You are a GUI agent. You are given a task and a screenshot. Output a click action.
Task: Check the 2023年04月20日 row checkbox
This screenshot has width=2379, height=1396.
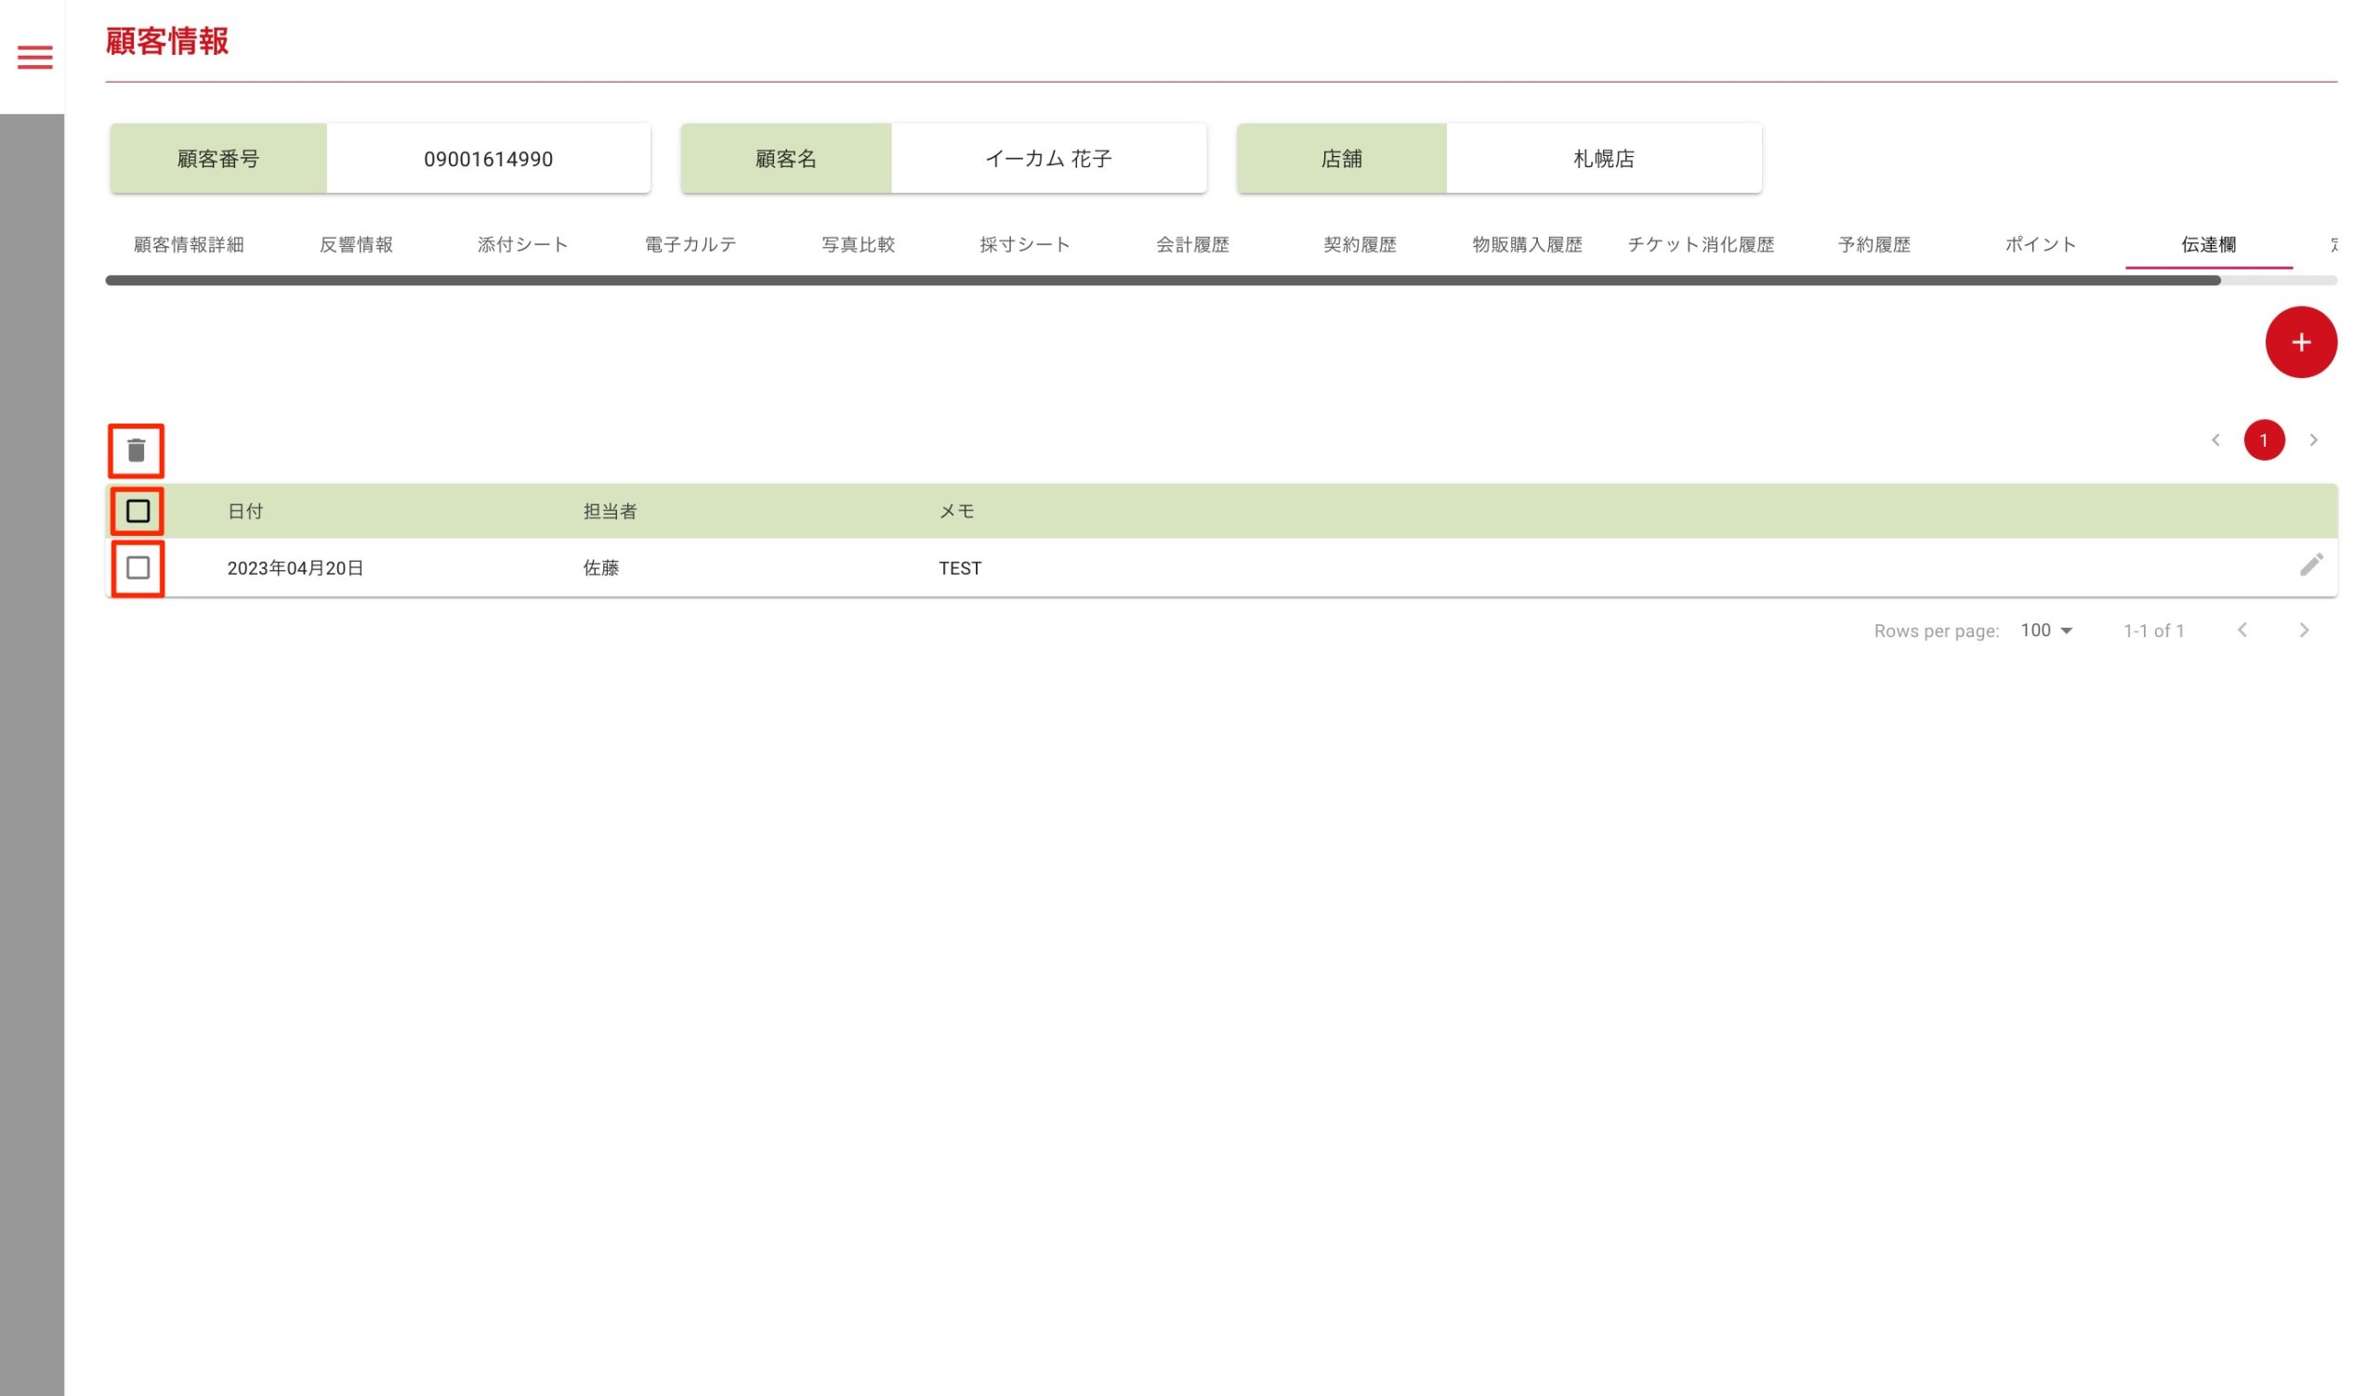[138, 568]
